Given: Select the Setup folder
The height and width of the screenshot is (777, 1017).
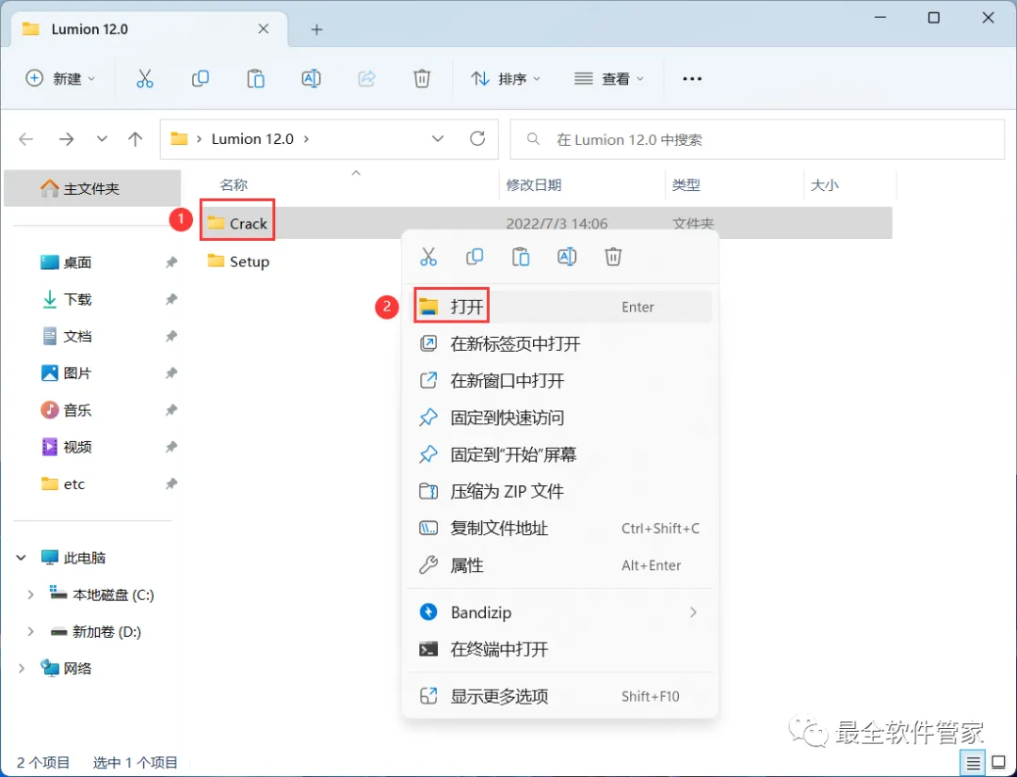Looking at the screenshot, I should pos(238,262).
